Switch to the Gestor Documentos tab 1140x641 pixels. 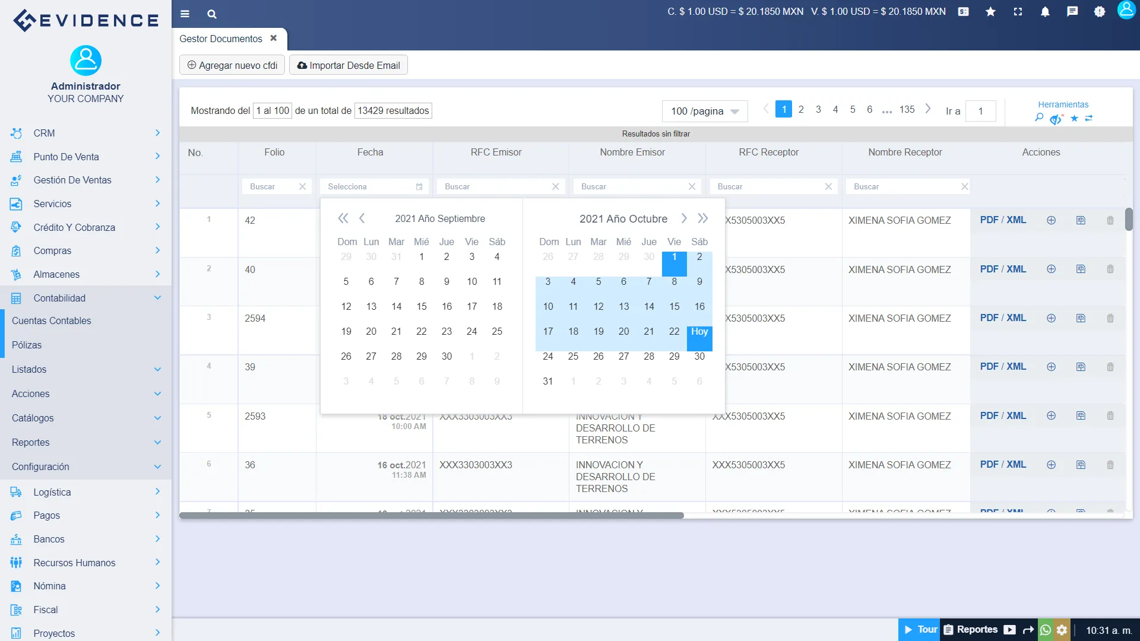click(x=221, y=39)
